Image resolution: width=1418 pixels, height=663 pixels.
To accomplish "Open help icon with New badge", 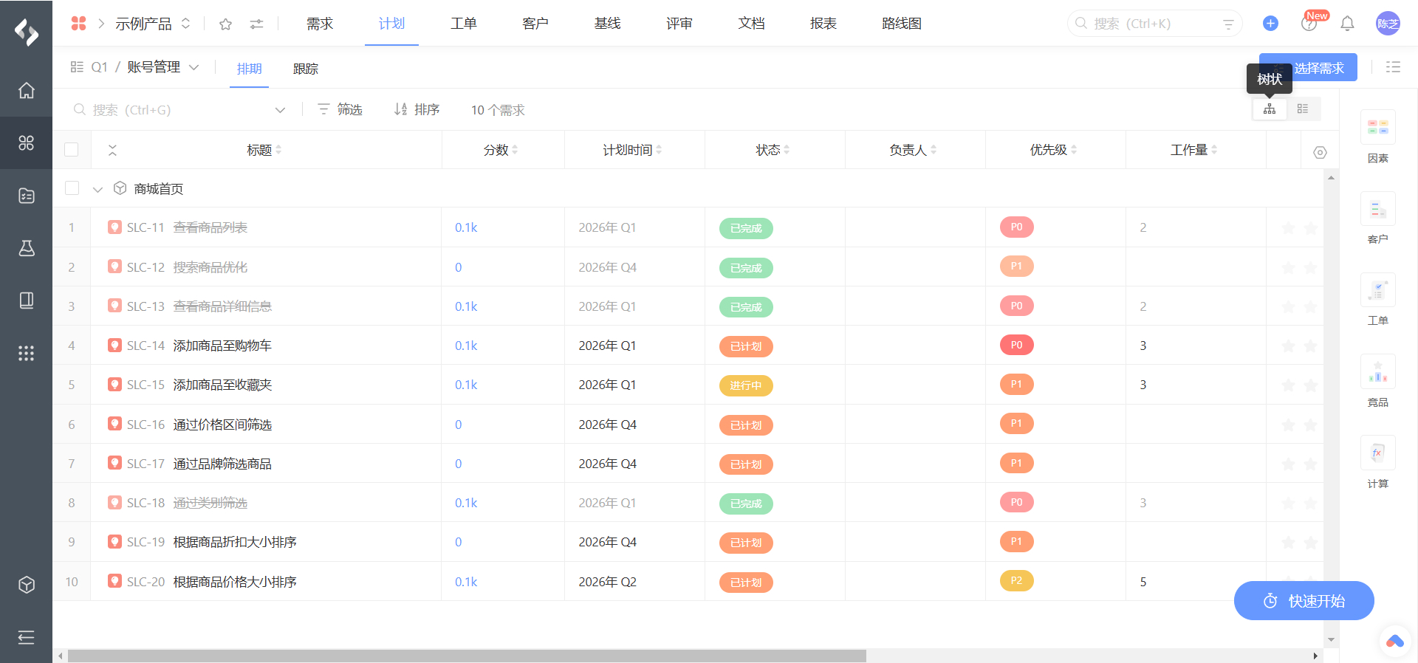I will pos(1309,24).
